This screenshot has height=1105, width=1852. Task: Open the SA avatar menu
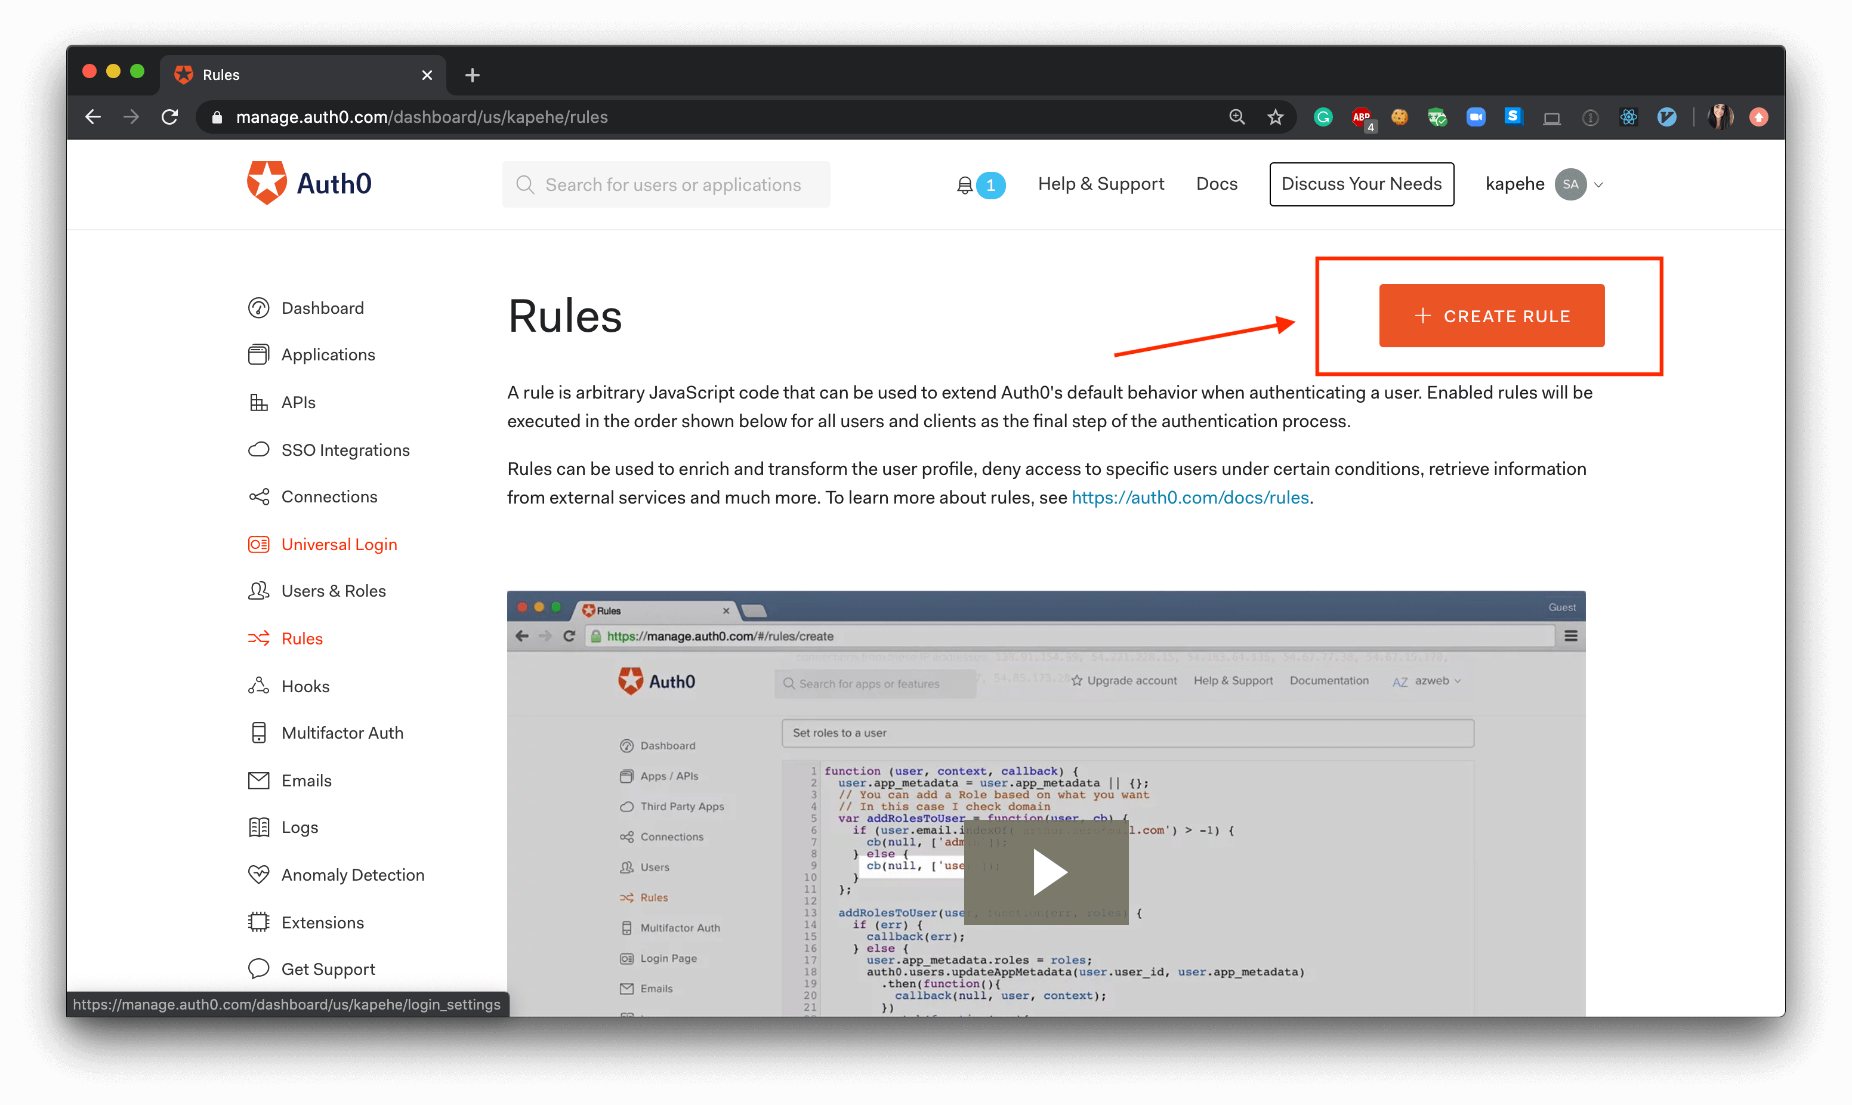point(1570,184)
